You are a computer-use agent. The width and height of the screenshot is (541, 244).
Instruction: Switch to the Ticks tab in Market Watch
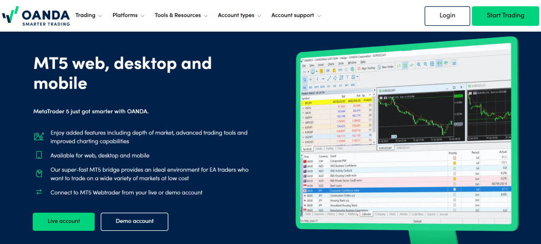coord(340,148)
